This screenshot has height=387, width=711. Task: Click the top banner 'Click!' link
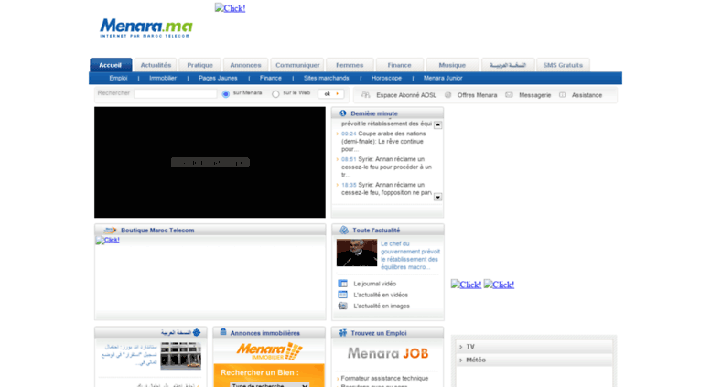coord(231,8)
